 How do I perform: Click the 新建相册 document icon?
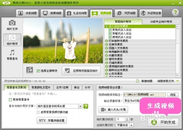(138, 81)
